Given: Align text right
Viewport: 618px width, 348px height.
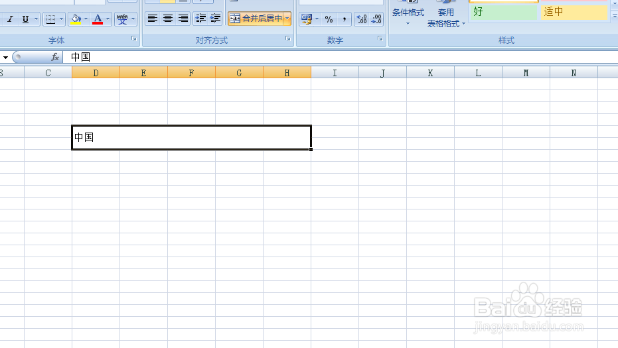Looking at the screenshot, I should 183,19.
